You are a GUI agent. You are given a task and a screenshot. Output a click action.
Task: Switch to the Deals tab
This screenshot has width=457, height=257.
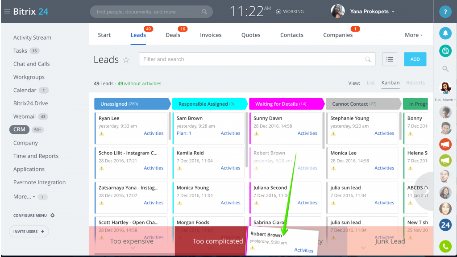pyautogui.click(x=173, y=35)
